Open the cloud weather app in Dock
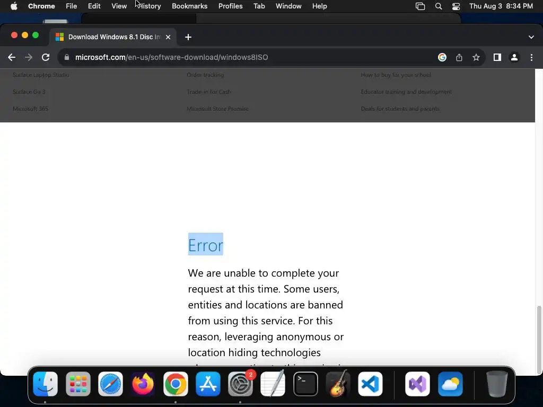This screenshot has width=543, height=407. click(450, 384)
